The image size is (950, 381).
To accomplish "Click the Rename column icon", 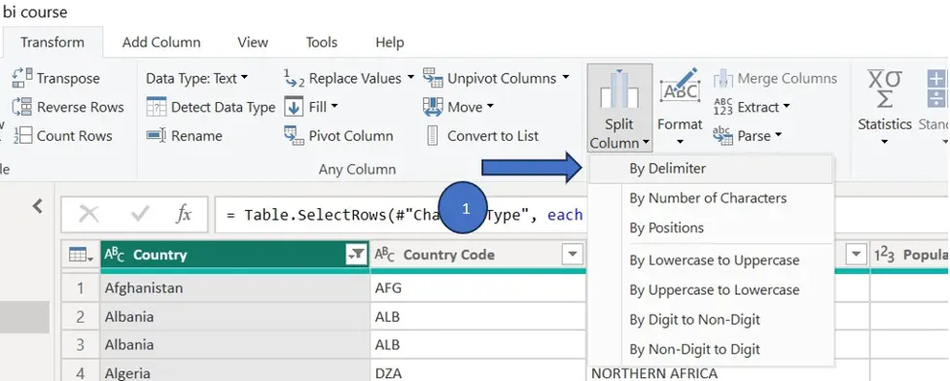I will (156, 136).
